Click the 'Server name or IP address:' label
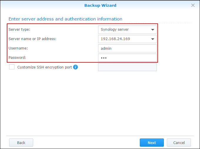This screenshot has width=200, height=149. (32, 39)
